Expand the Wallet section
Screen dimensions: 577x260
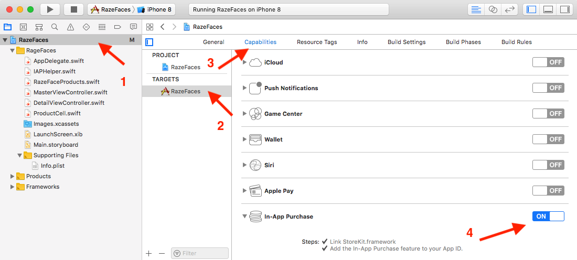pyautogui.click(x=245, y=139)
